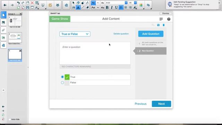Open the page 3 thumbnail menu arrow
The width and height of the screenshot is (222, 125).
pyautogui.click(x=20, y=51)
